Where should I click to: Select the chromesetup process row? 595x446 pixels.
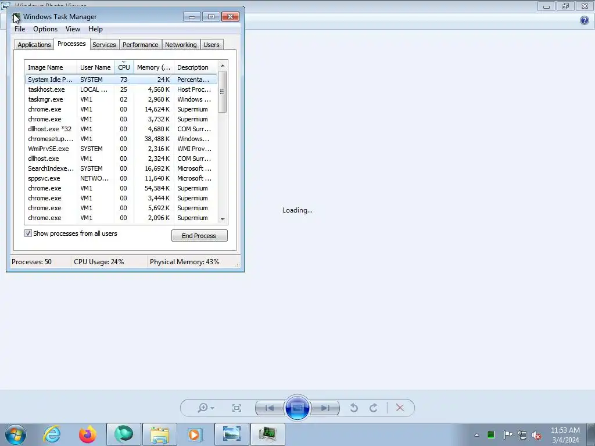click(121, 139)
